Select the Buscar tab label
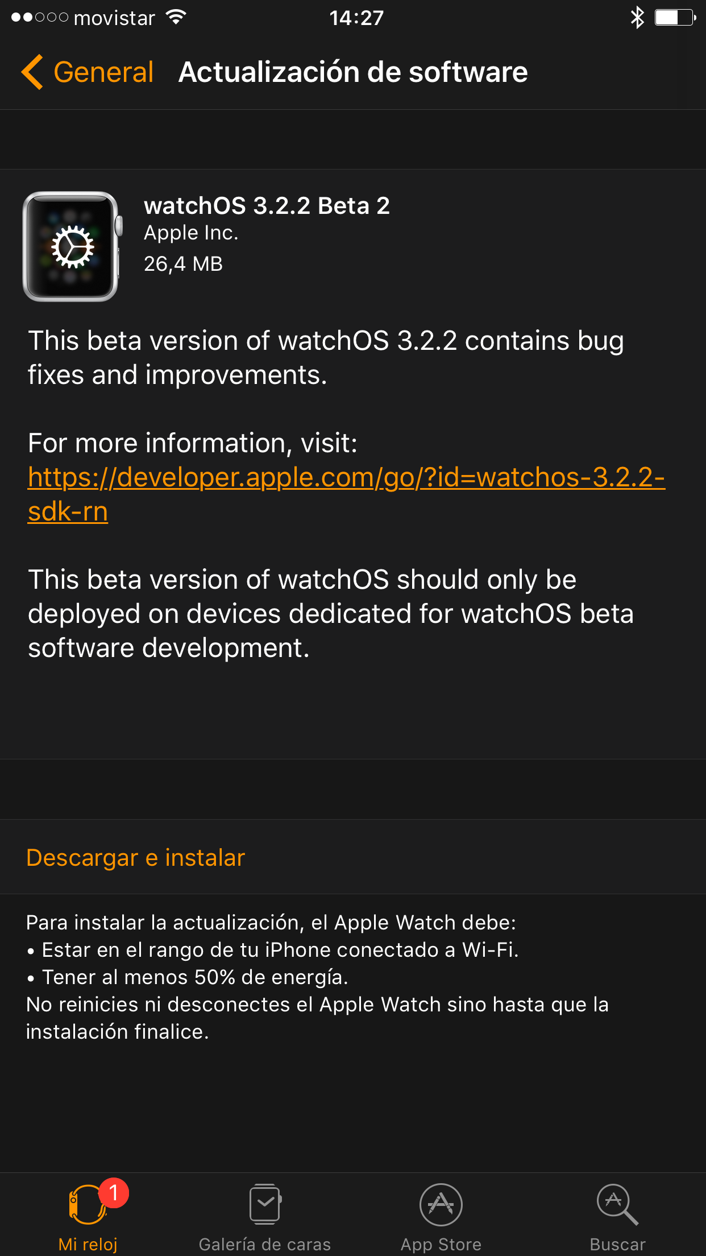Image resolution: width=706 pixels, height=1256 pixels. [617, 1244]
